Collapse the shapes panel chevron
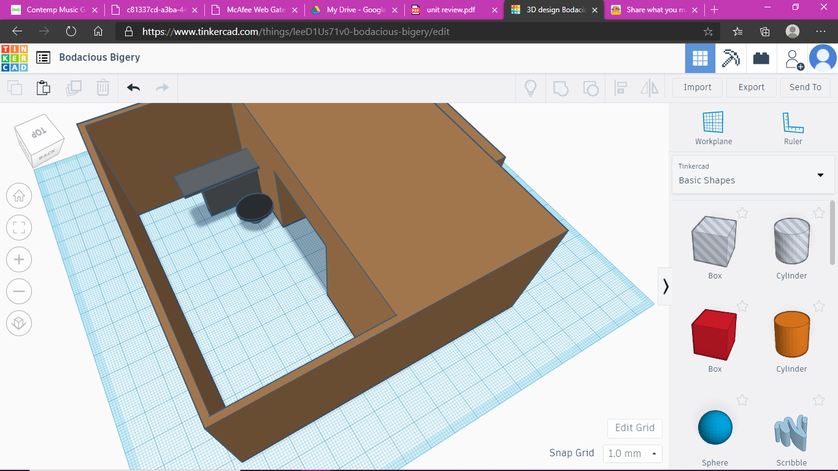The width and height of the screenshot is (838, 471). [x=665, y=286]
